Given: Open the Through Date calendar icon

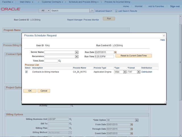Looking at the screenshot, I should (132, 129).
